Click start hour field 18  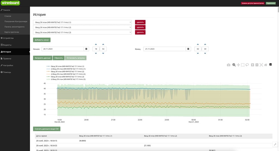pos(96,49)
